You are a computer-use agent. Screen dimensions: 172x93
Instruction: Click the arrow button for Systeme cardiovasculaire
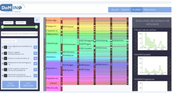(35, 58)
